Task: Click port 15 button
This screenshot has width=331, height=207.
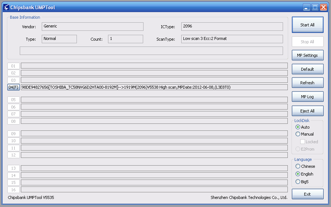Action: [14, 182]
